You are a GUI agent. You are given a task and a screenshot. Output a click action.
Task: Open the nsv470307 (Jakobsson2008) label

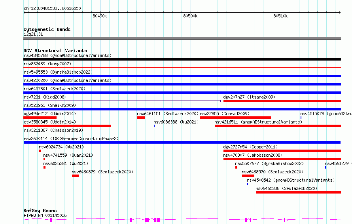click(x=253, y=155)
